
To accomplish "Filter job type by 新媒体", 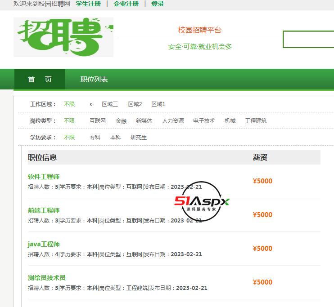I will tap(144, 120).
